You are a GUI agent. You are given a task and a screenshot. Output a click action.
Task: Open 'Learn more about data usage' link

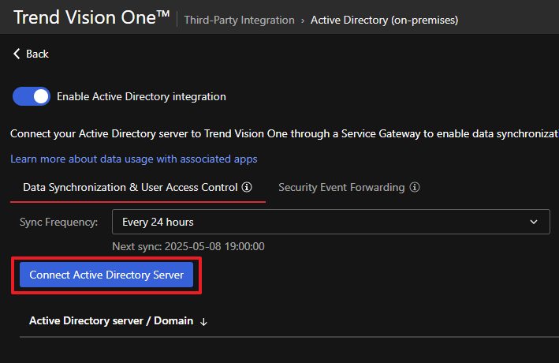click(x=133, y=159)
